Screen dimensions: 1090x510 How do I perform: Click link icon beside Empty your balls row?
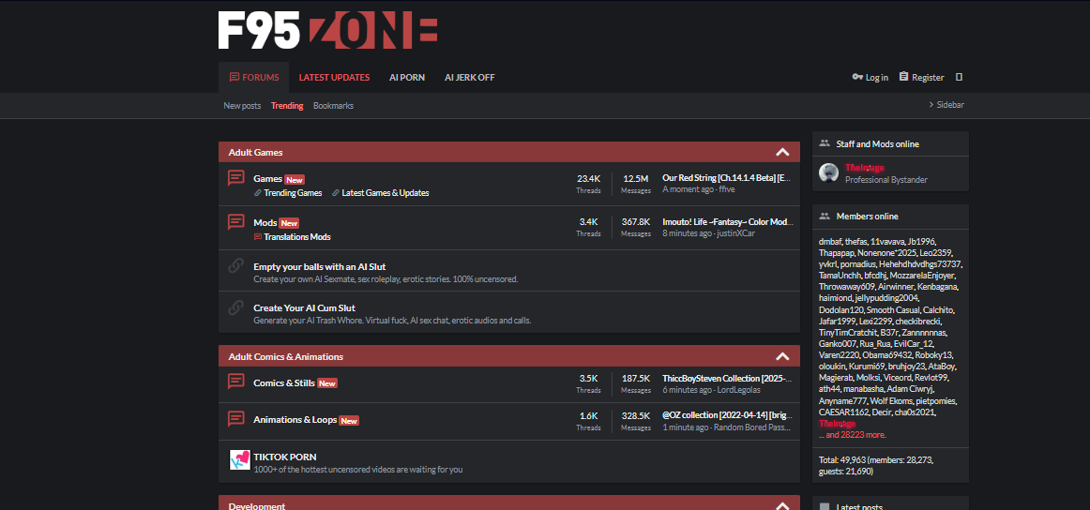coord(236,265)
